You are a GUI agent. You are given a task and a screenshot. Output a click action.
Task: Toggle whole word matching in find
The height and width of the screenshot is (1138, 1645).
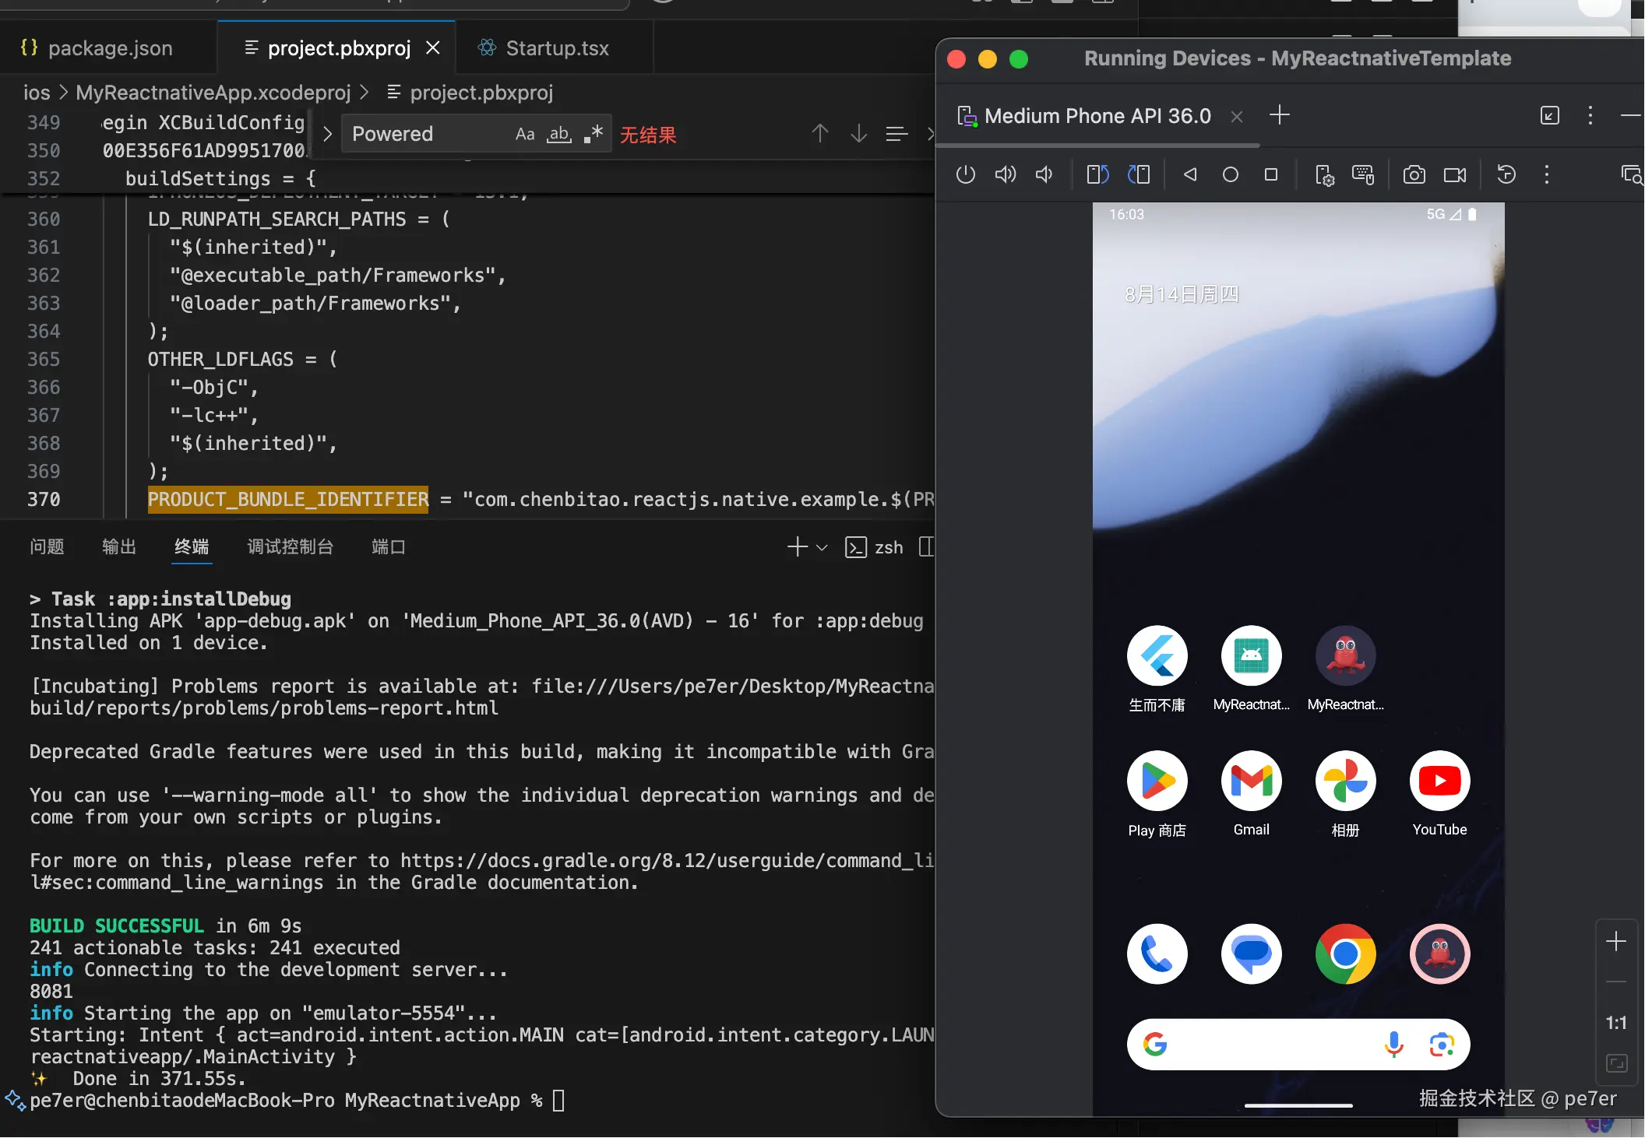pyautogui.click(x=558, y=134)
